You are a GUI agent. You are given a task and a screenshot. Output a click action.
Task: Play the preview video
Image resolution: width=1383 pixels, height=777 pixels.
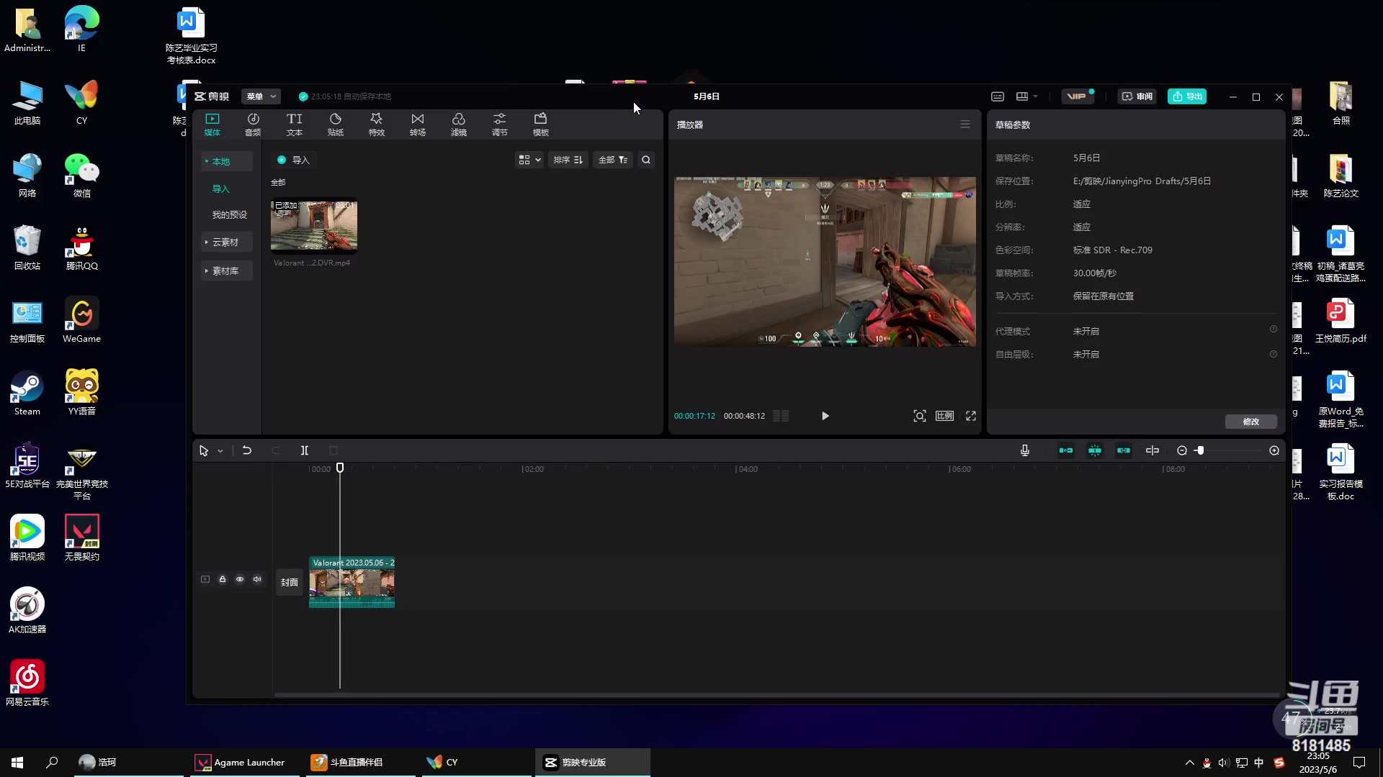point(825,416)
